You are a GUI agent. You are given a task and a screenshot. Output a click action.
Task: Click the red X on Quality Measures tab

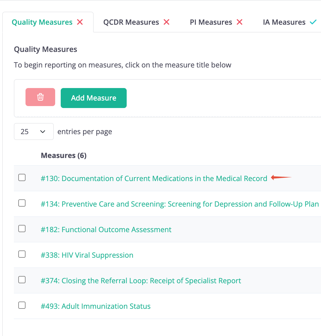80,22
